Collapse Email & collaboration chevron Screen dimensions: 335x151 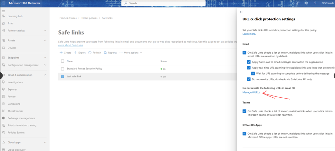[x=45, y=75]
